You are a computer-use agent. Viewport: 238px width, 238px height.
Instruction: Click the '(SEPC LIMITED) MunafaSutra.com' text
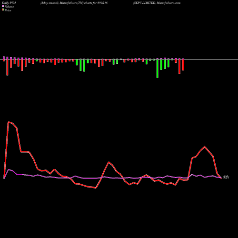click(157, 3)
